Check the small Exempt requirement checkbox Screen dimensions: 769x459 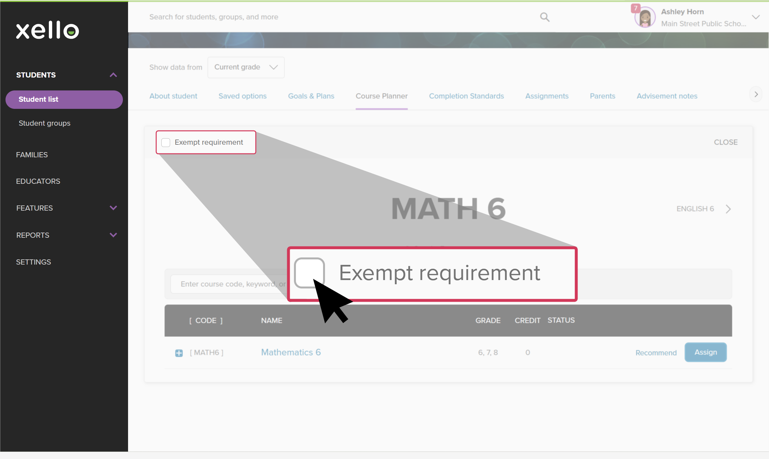[166, 142]
